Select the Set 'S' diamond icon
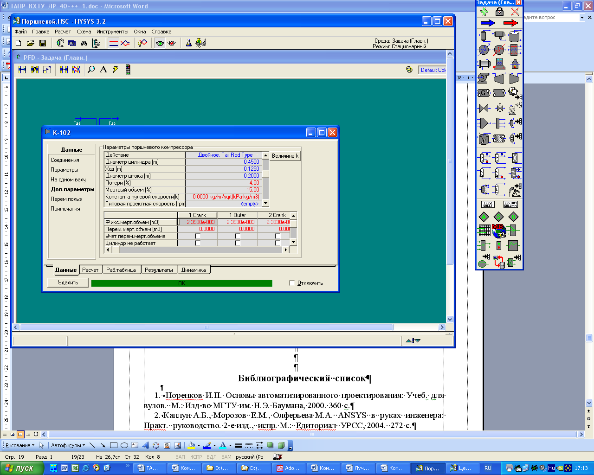594x475 pixels. pos(499,217)
